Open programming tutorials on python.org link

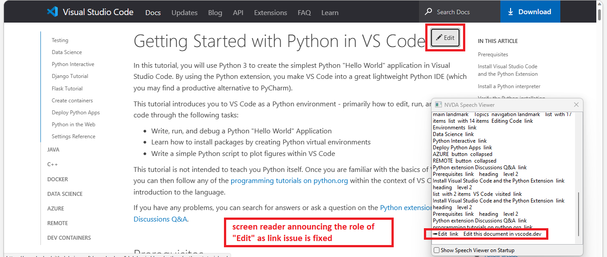[x=289, y=180]
